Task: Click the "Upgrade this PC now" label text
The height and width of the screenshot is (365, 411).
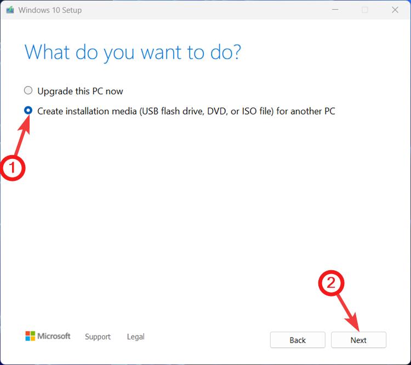Action: [x=80, y=91]
